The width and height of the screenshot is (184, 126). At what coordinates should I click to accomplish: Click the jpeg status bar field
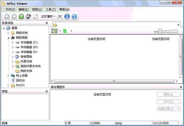pos(134,123)
